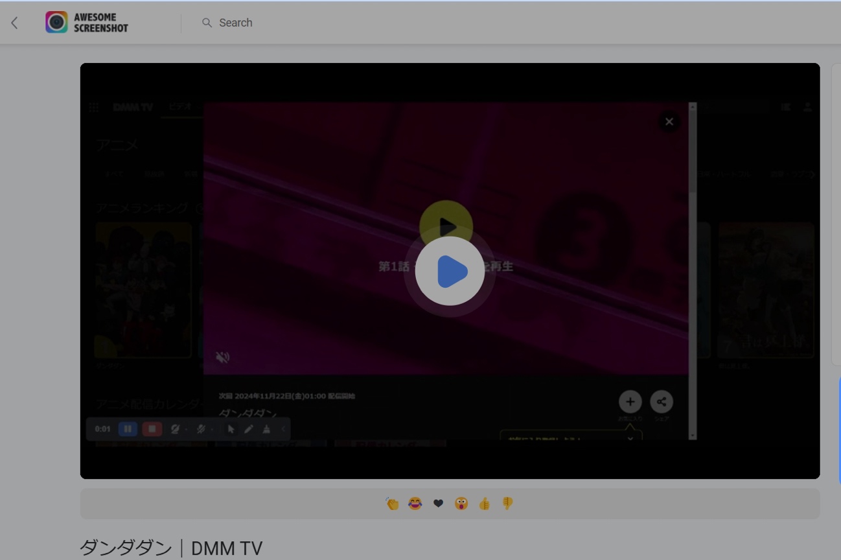Go back with the left arrow
This screenshot has width=841, height=560.
[14, 23]
